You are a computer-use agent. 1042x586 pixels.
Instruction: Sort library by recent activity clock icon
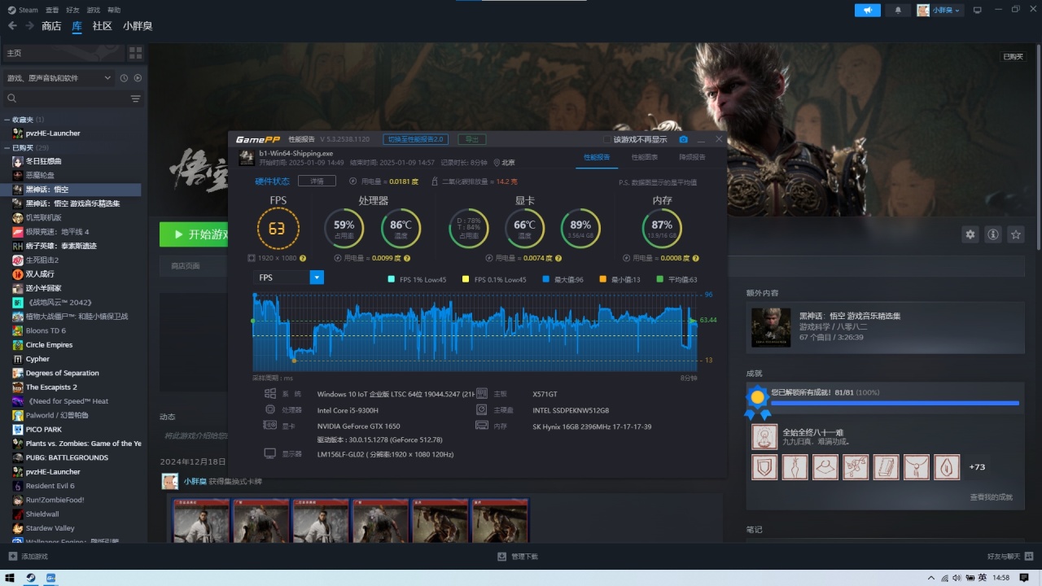pos(124,78)
